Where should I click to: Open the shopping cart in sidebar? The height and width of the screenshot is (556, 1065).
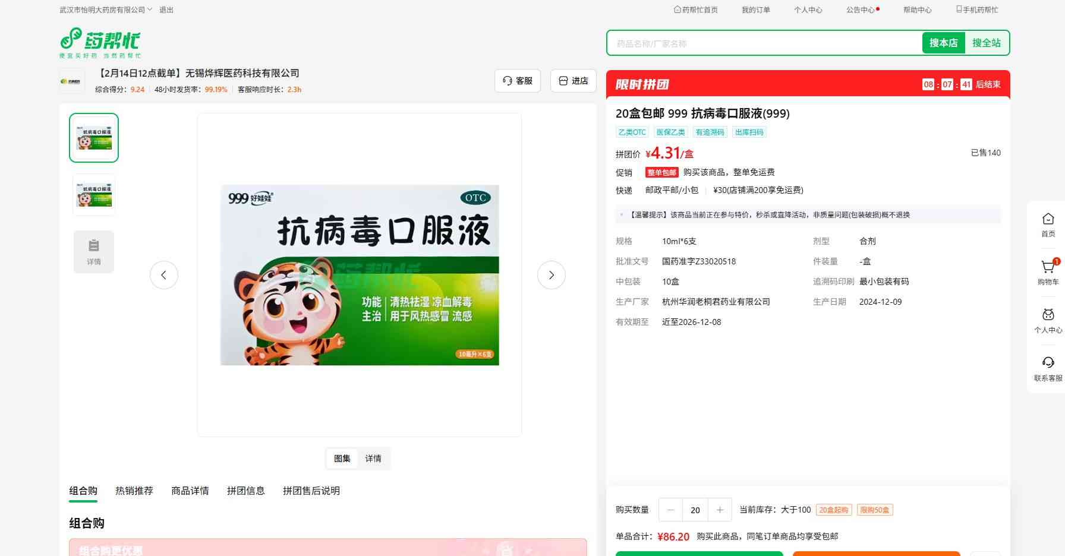coord(1048,272)
